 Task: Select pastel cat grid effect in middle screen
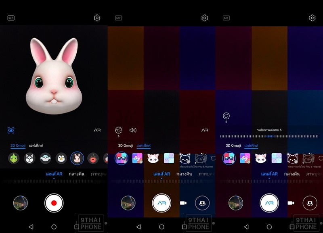[x=169, y=158]
